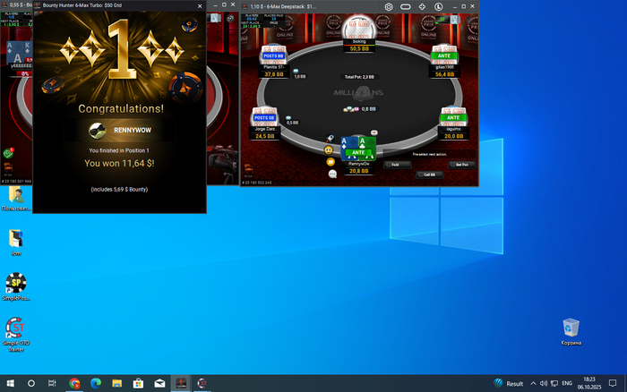Click the round icon at Bounty table top right
Image resolution: width=627 pixels, height=392 pixels.
coord(230,18)
